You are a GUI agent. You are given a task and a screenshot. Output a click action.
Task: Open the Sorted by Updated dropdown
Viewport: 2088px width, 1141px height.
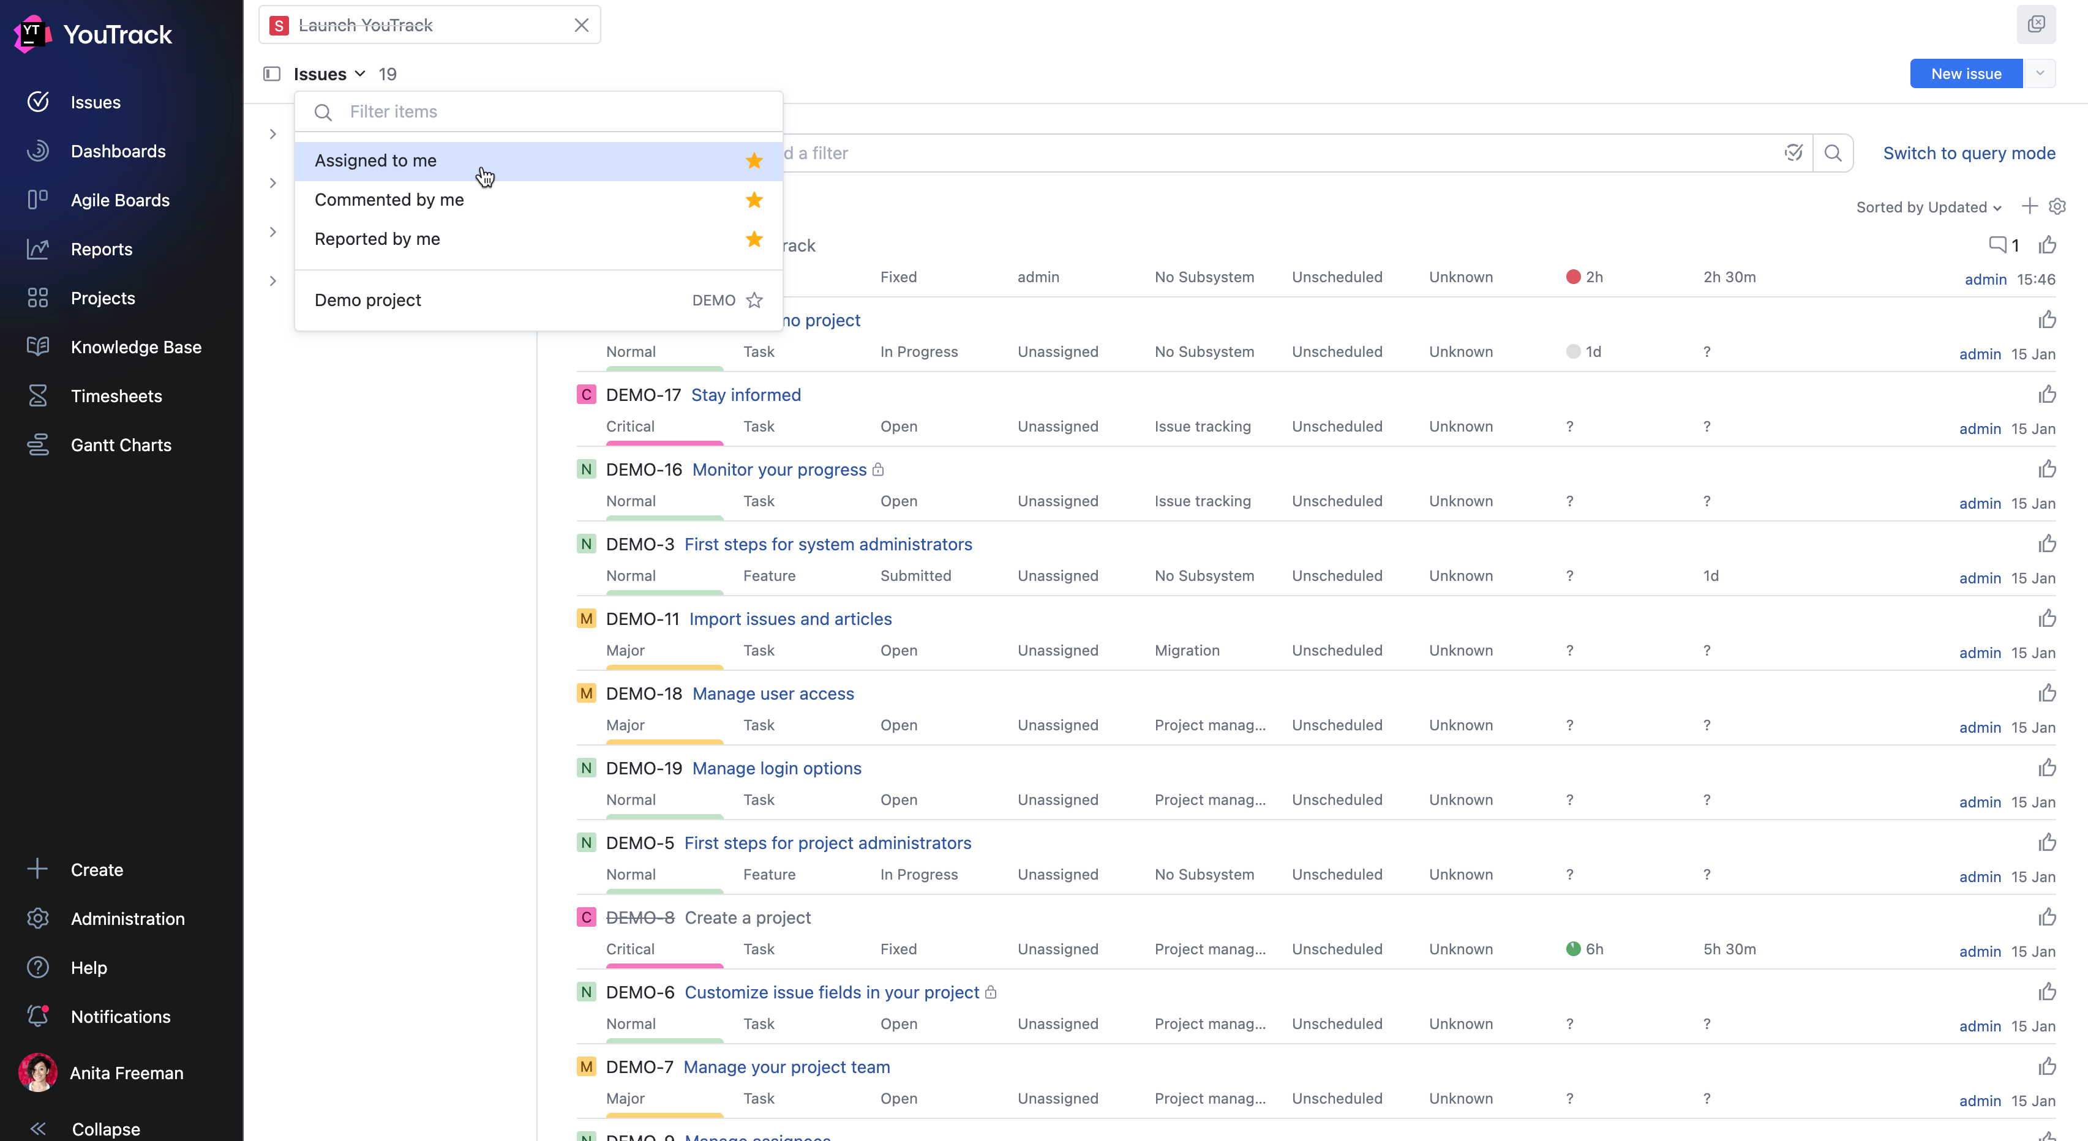pyautogui.click(x=1929, y=207)
